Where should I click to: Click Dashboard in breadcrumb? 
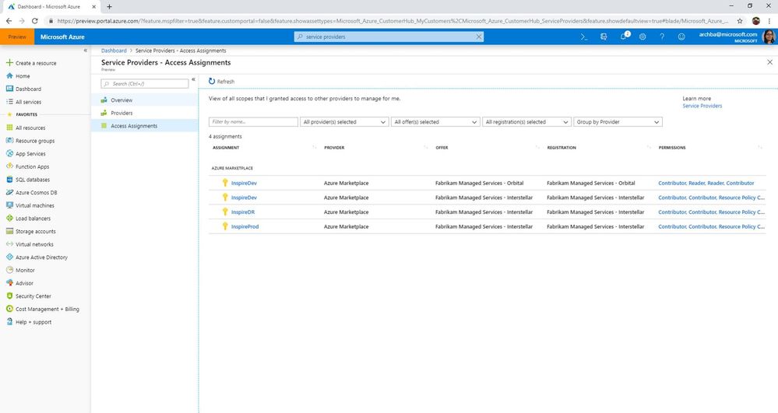pos(114,51)
